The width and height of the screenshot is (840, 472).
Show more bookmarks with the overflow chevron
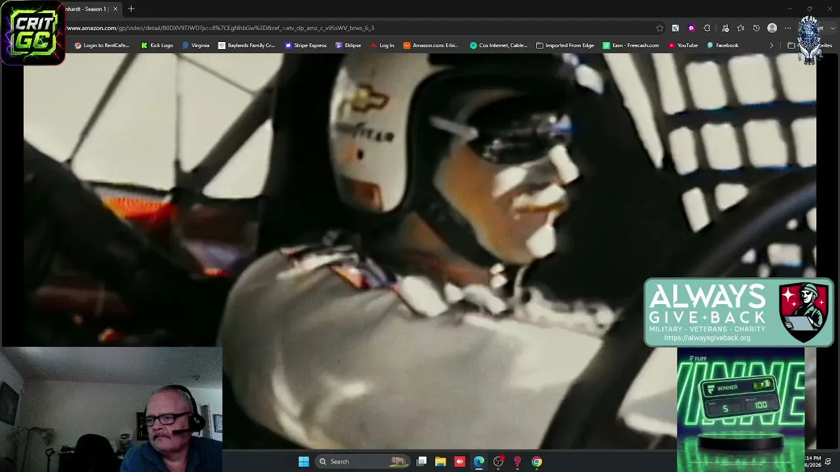pyautogui.click(x=772, y=45)
